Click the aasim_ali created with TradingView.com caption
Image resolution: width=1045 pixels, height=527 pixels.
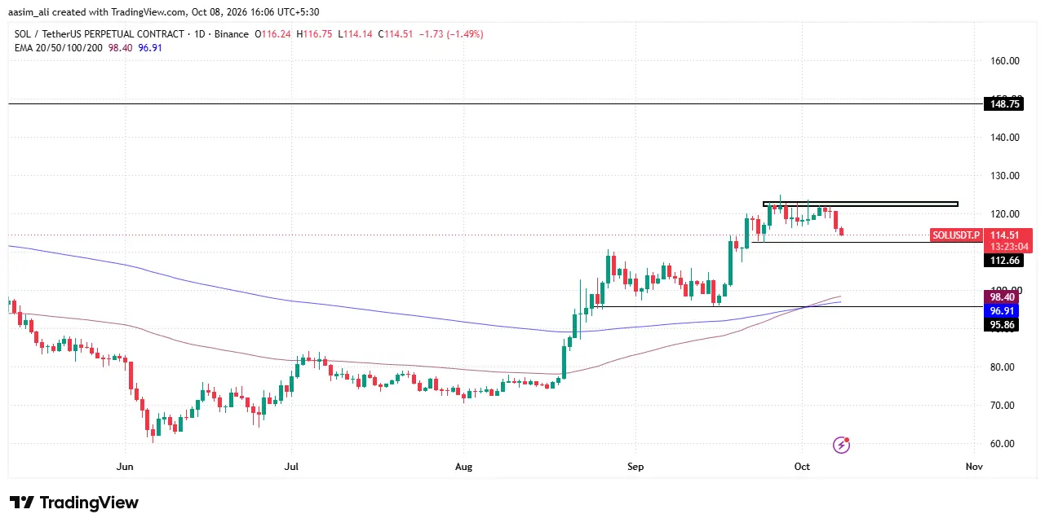tap(165, 12)
